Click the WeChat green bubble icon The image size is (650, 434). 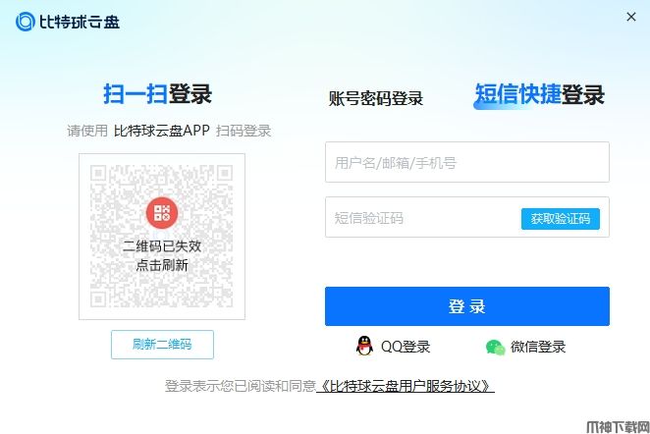[x=495, y=347]
